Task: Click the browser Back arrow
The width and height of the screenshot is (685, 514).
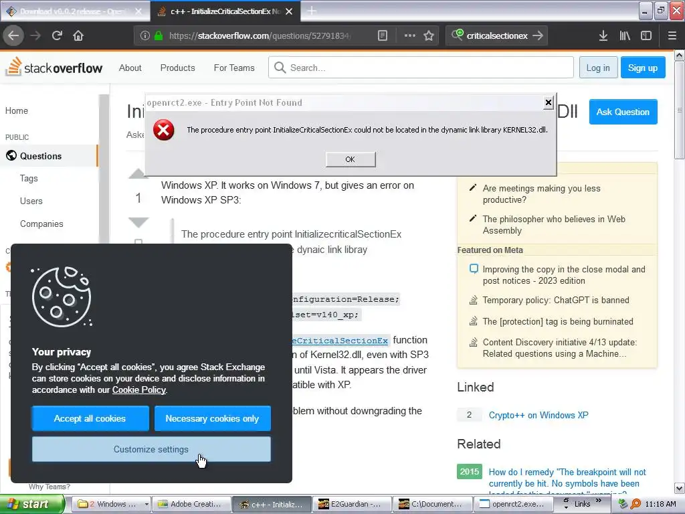Action: [x=13, y=35]
